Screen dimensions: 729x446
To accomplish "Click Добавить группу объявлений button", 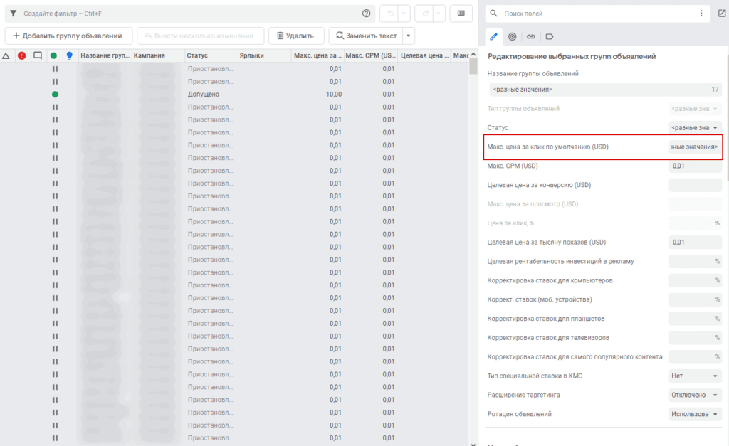I will click(x=68, y=36).
